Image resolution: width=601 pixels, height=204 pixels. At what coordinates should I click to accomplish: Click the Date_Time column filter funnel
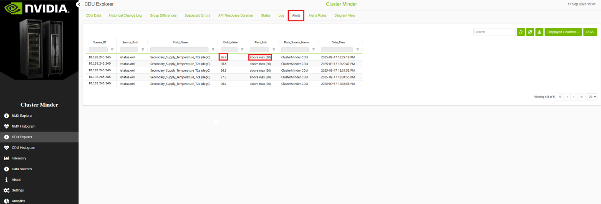pos(357,50)
